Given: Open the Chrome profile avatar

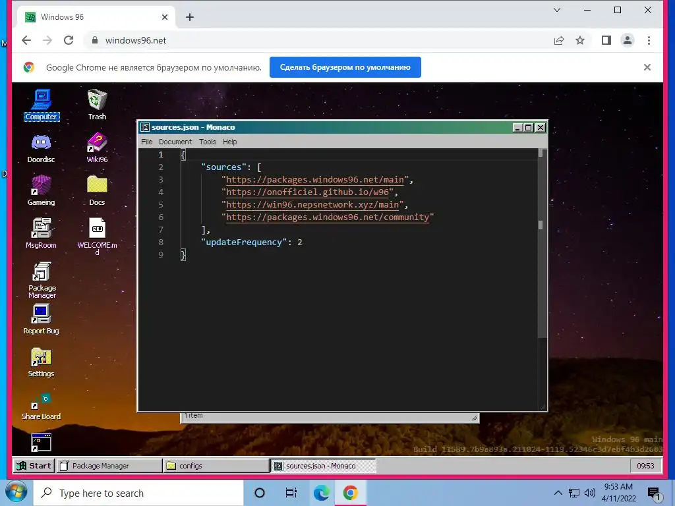Looking at the screenshot, I should click(628, 40).
